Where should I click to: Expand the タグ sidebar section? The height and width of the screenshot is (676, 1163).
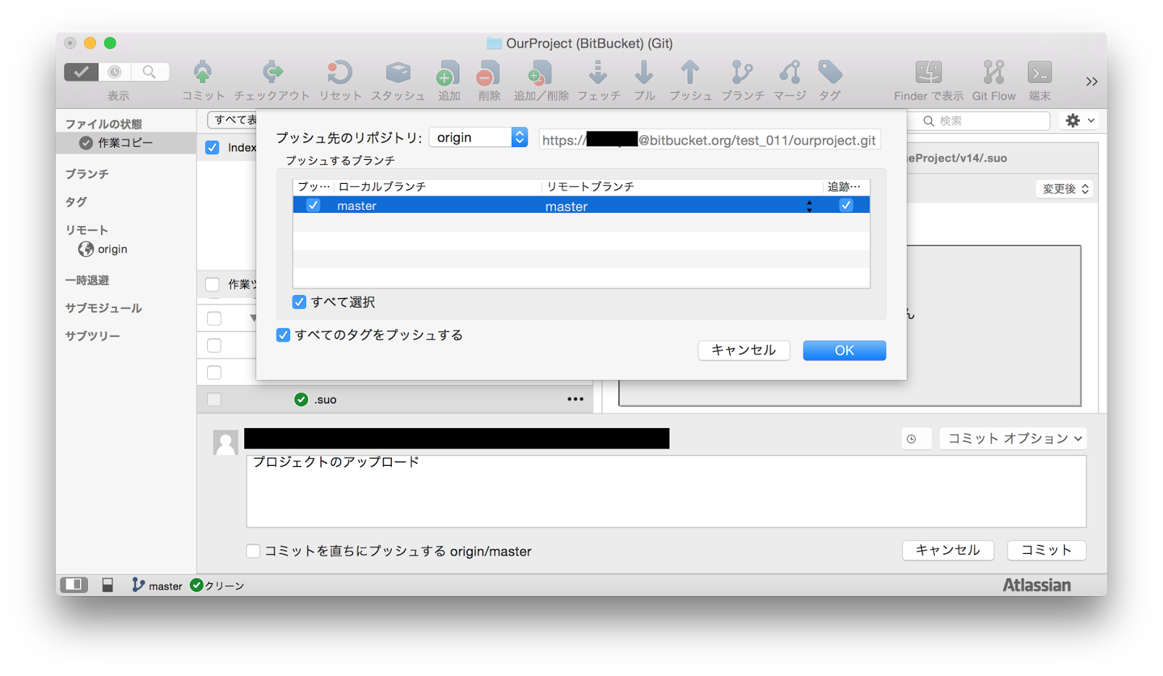[76, 202]
